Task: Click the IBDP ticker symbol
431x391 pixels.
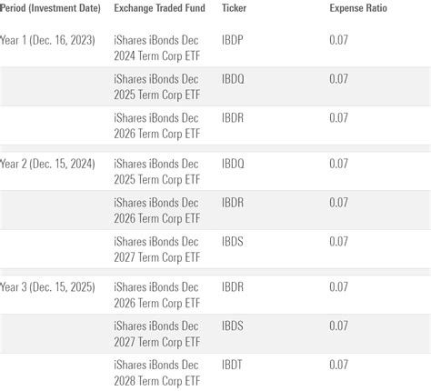Action: tap(232, 40)
